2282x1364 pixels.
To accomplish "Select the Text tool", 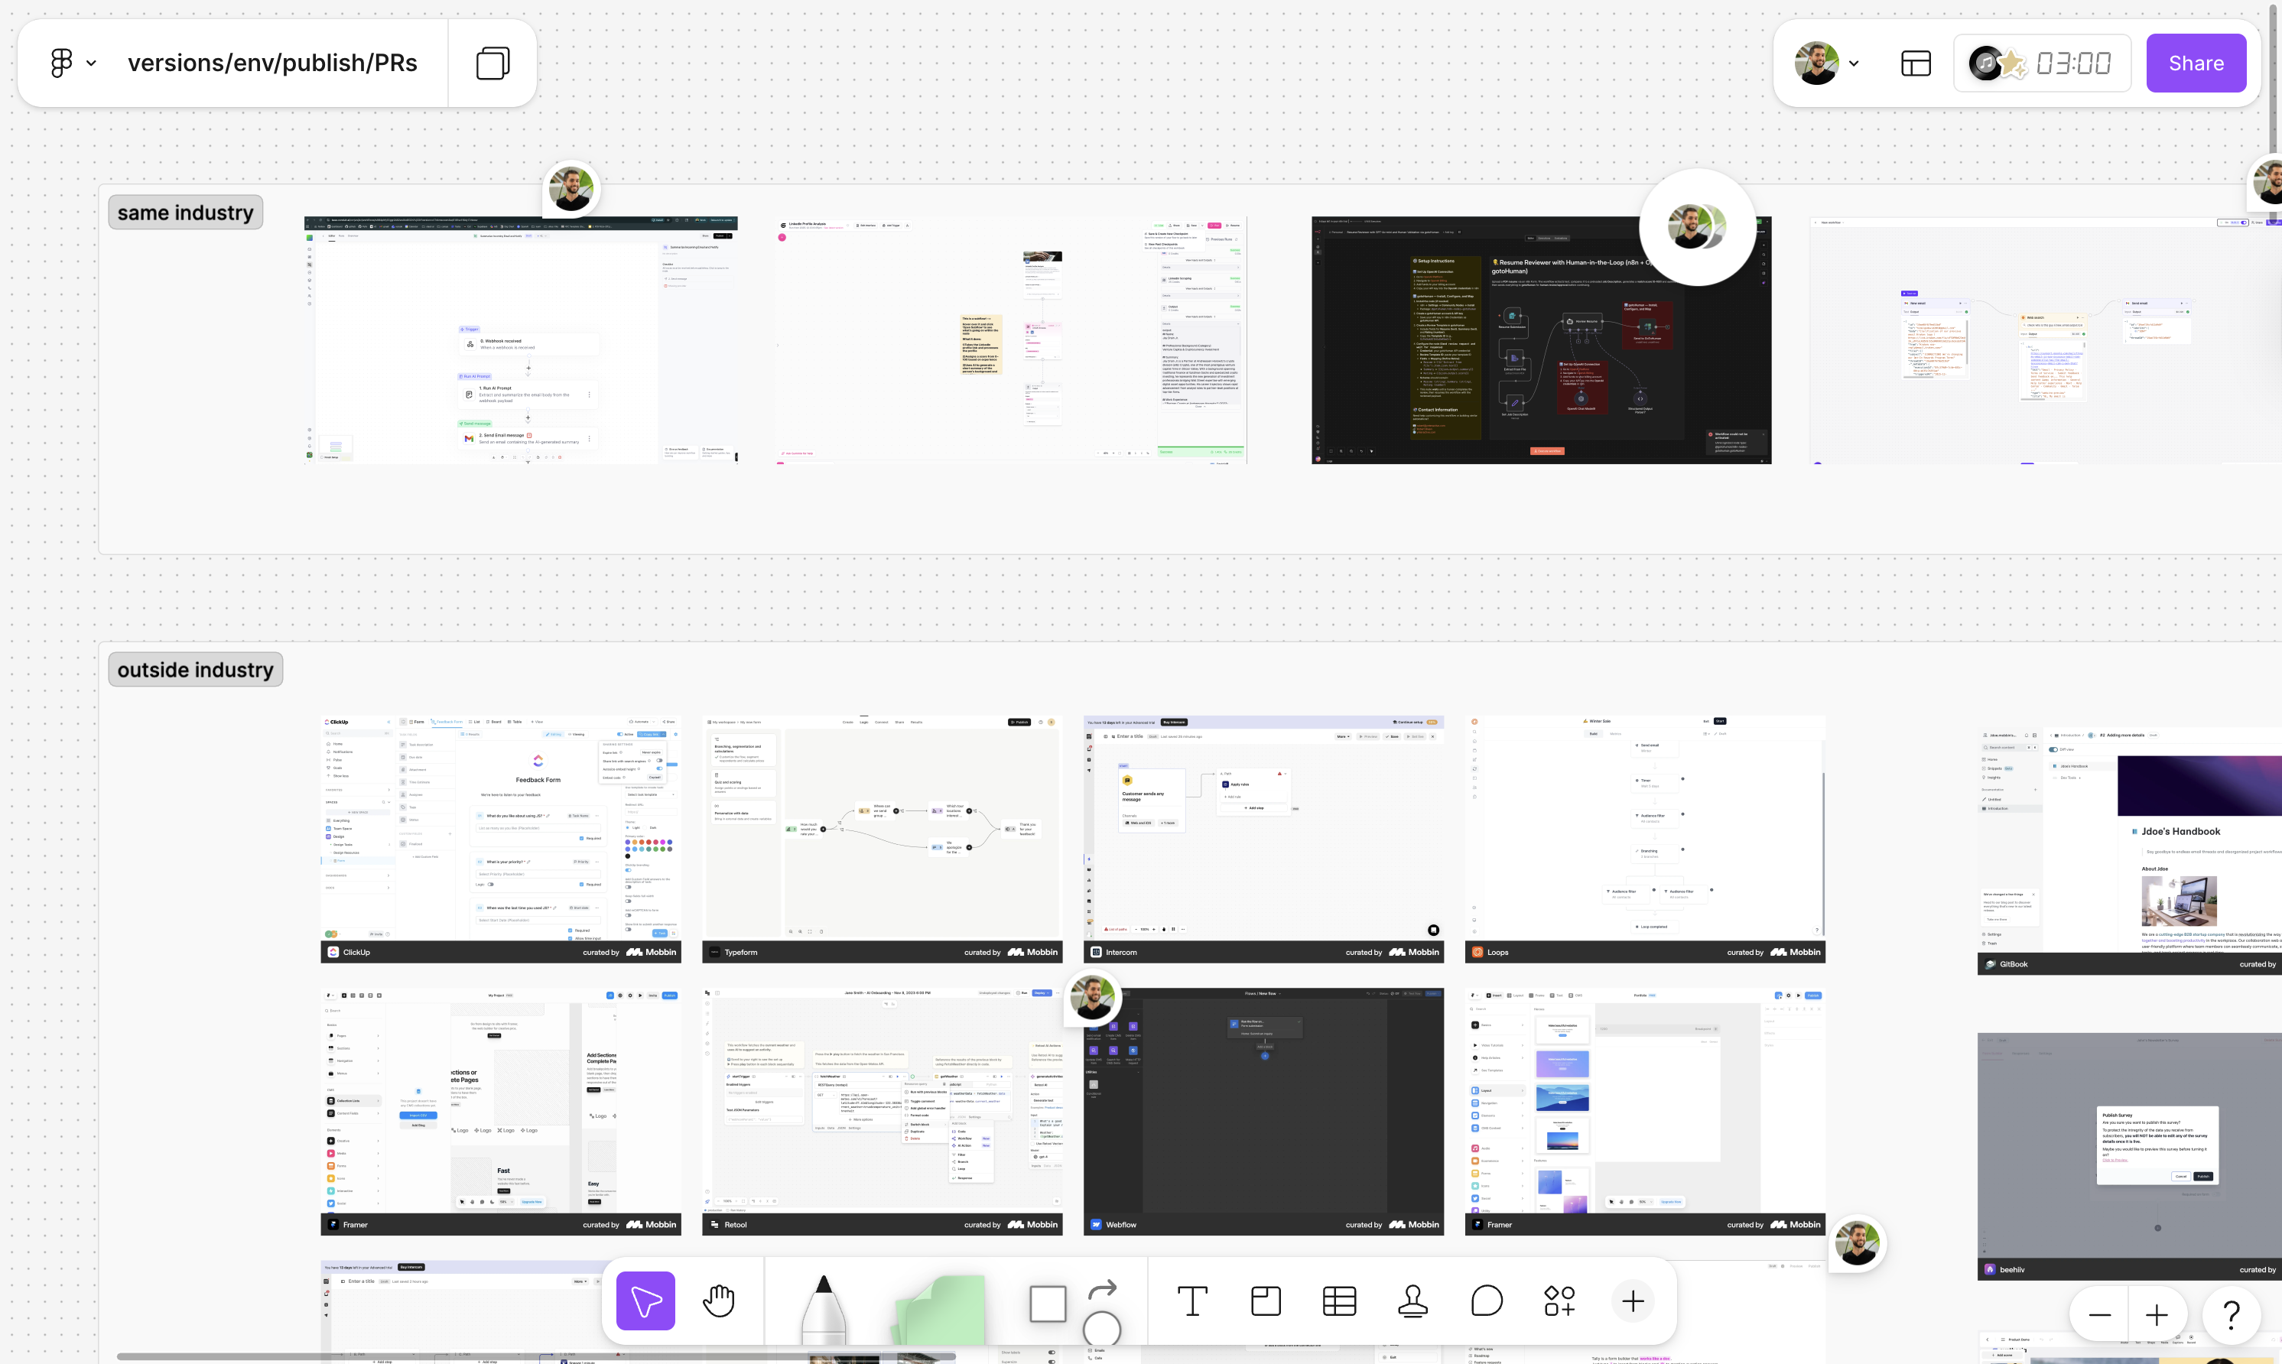I will tap(1192, 1301).
